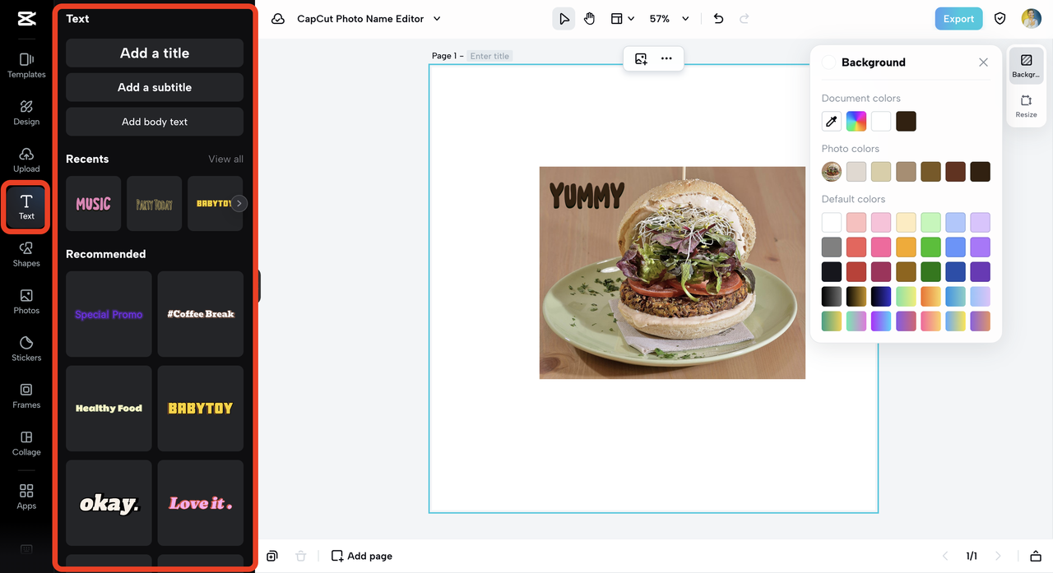Open the Stickers sidebar panel
The height and width of the screenshot is (573, 1053).
[26, 349]
